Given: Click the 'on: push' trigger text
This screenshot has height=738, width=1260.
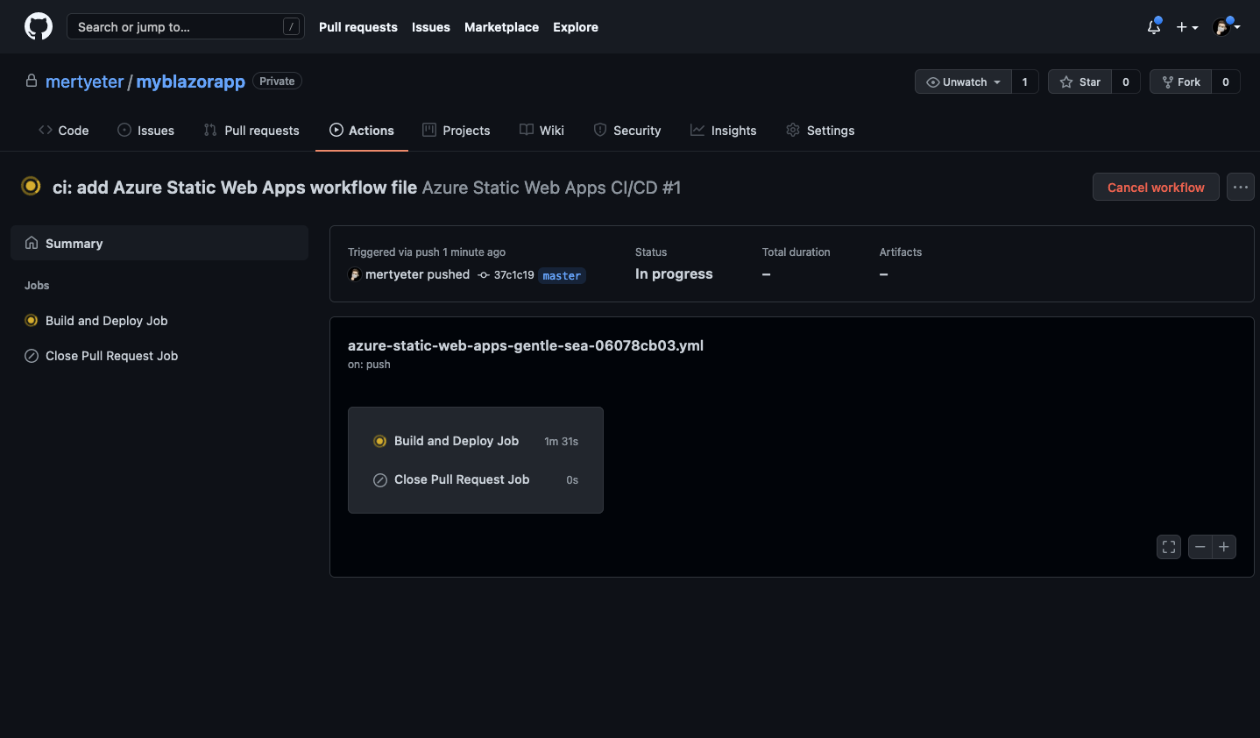Looking at the screenshot, I should pos(369,365).
